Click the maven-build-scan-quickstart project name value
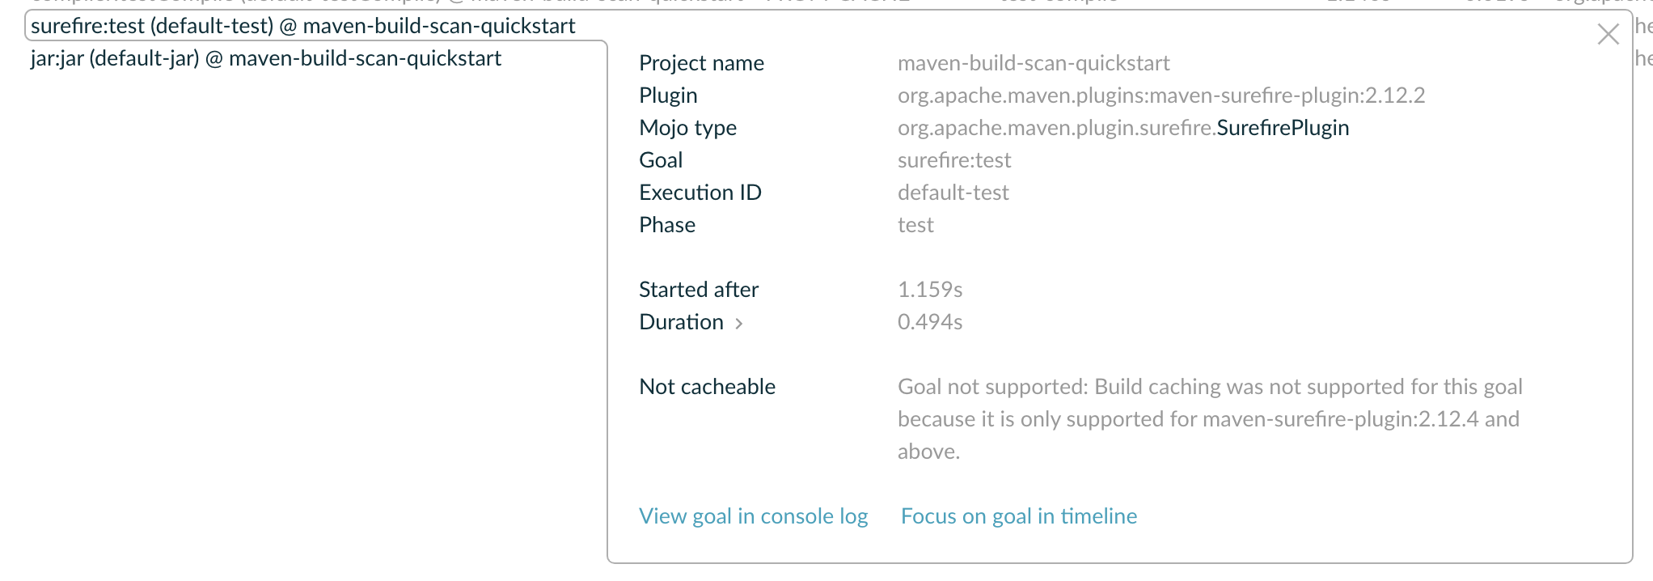This screenshot has width=1653, height=581. click(x=1034, y=62)
